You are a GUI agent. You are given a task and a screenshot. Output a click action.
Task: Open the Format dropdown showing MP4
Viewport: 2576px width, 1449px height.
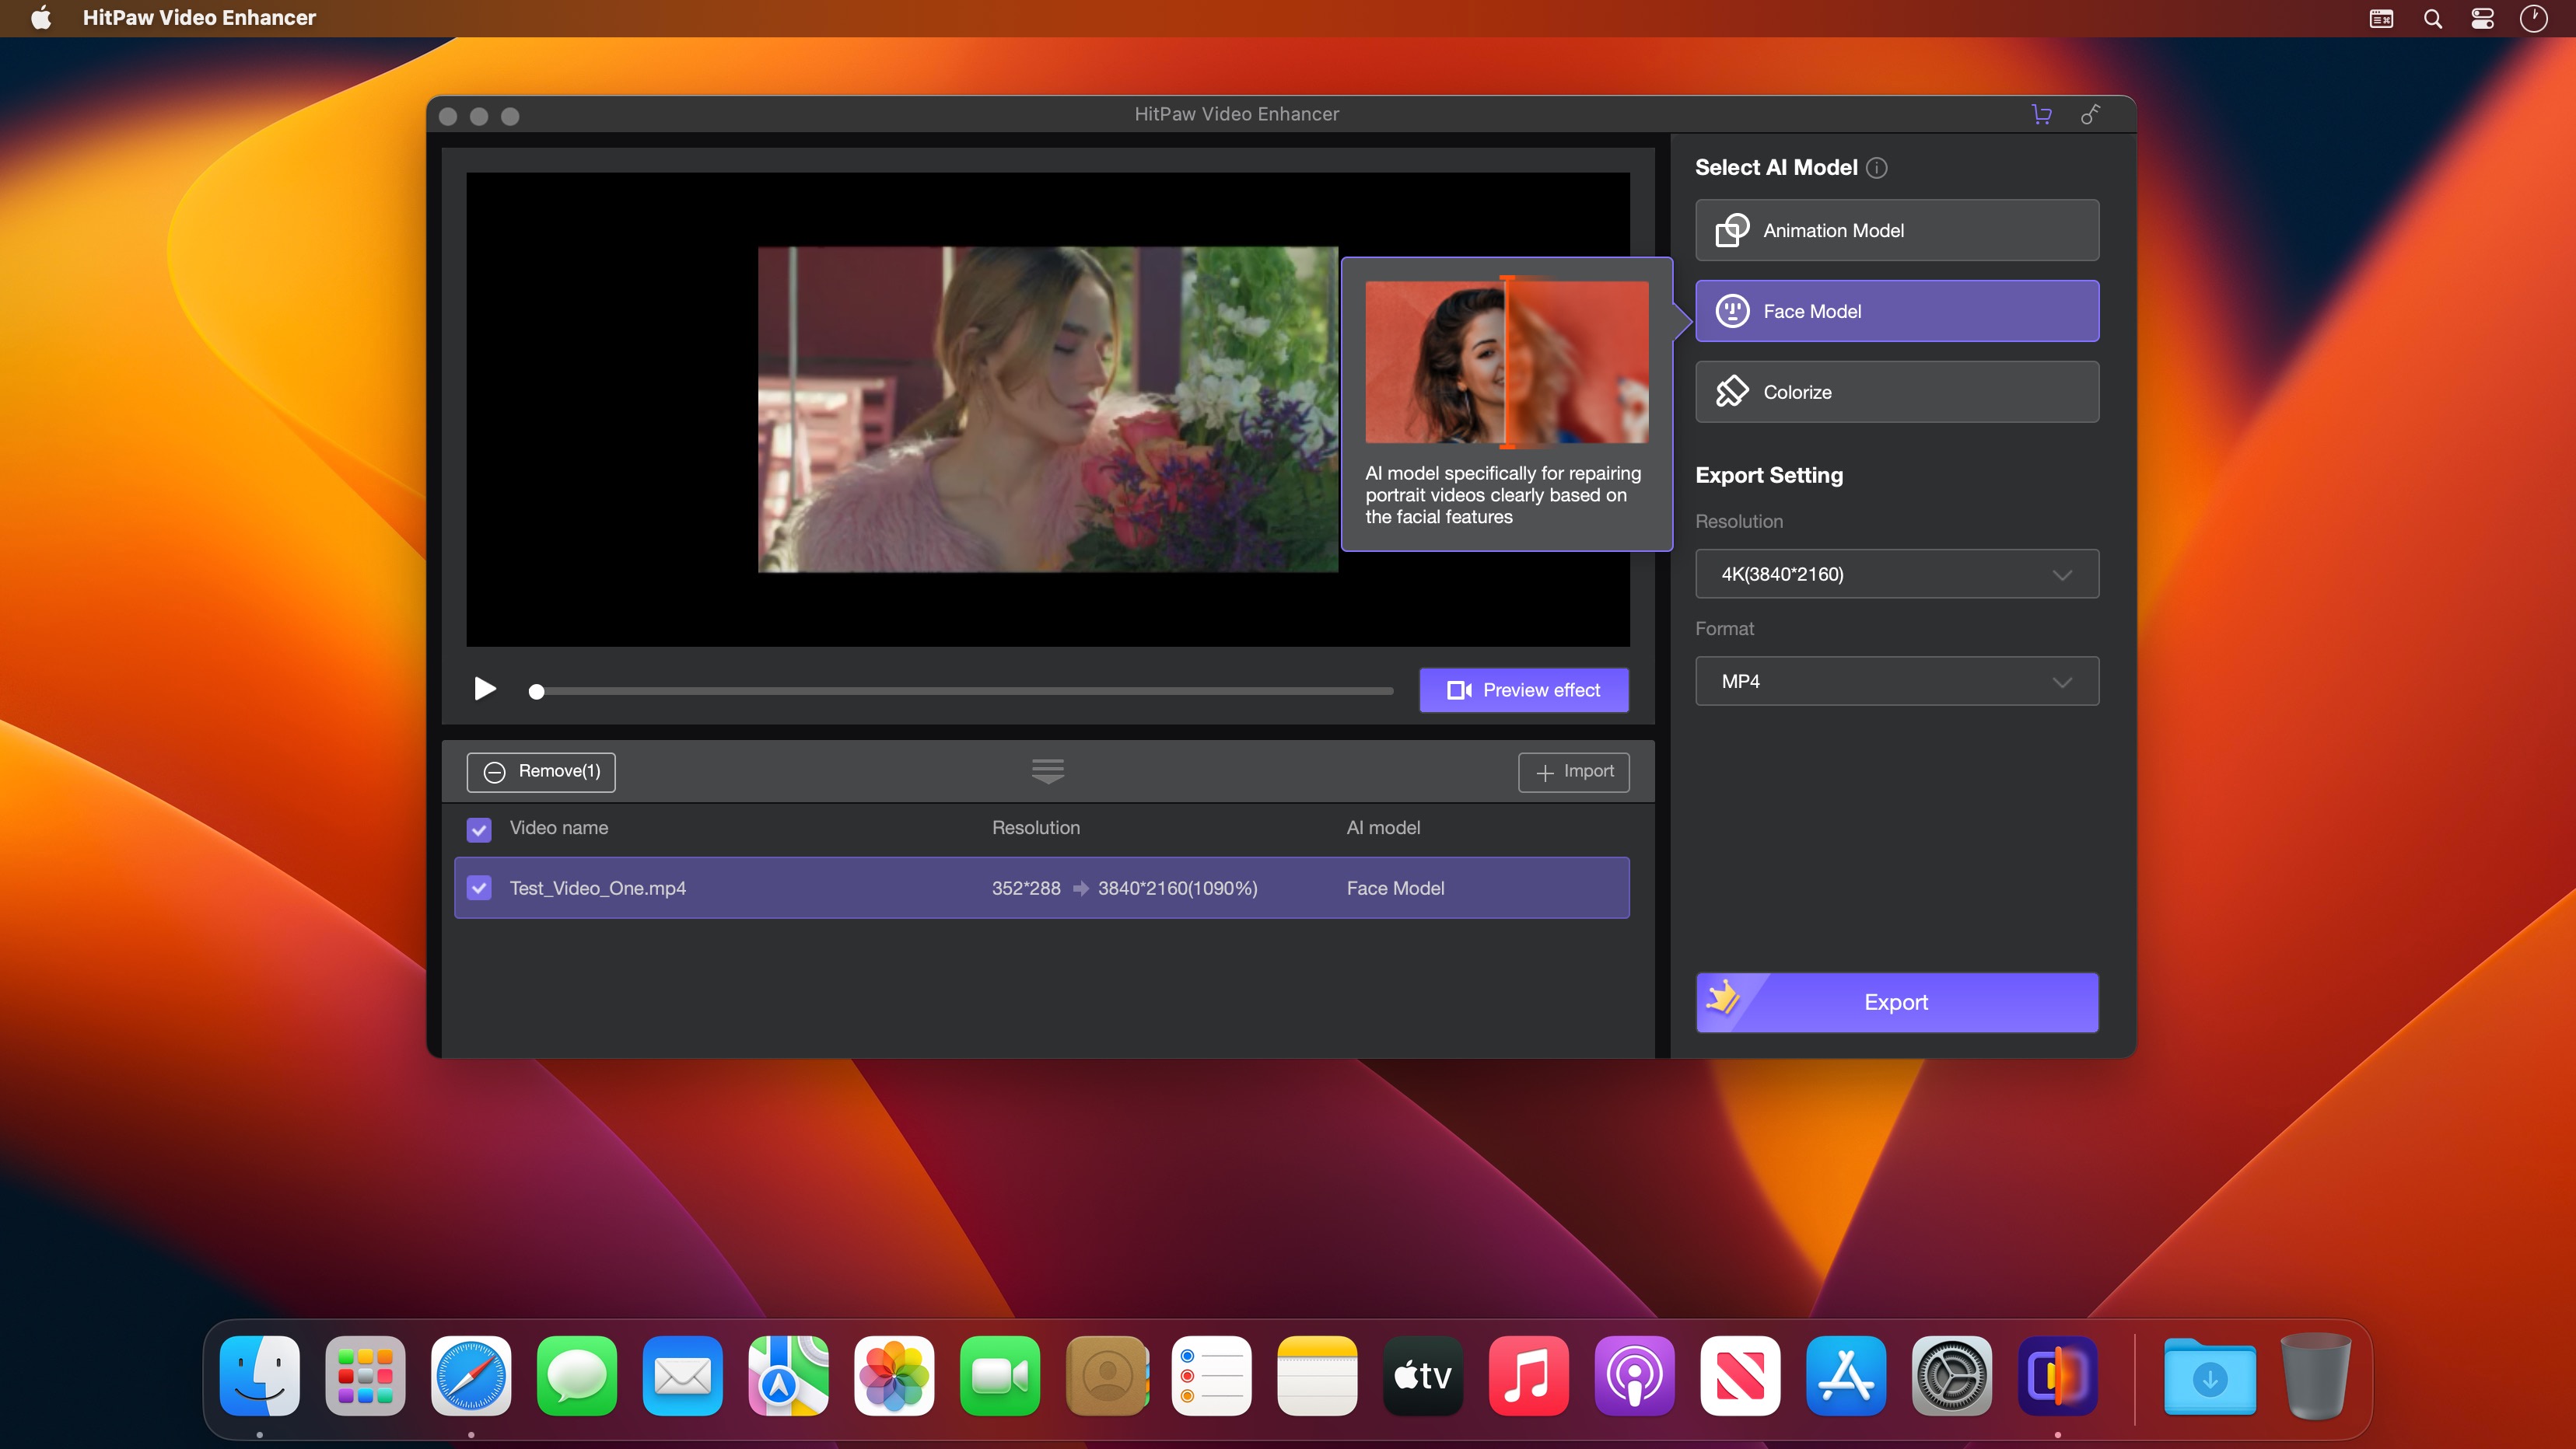click(x=1896, y=680)
